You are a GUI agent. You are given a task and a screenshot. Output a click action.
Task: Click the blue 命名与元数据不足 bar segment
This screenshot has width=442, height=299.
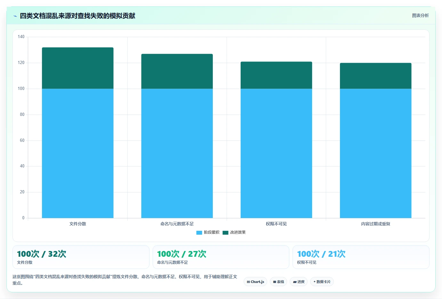(x=177, y=153)
